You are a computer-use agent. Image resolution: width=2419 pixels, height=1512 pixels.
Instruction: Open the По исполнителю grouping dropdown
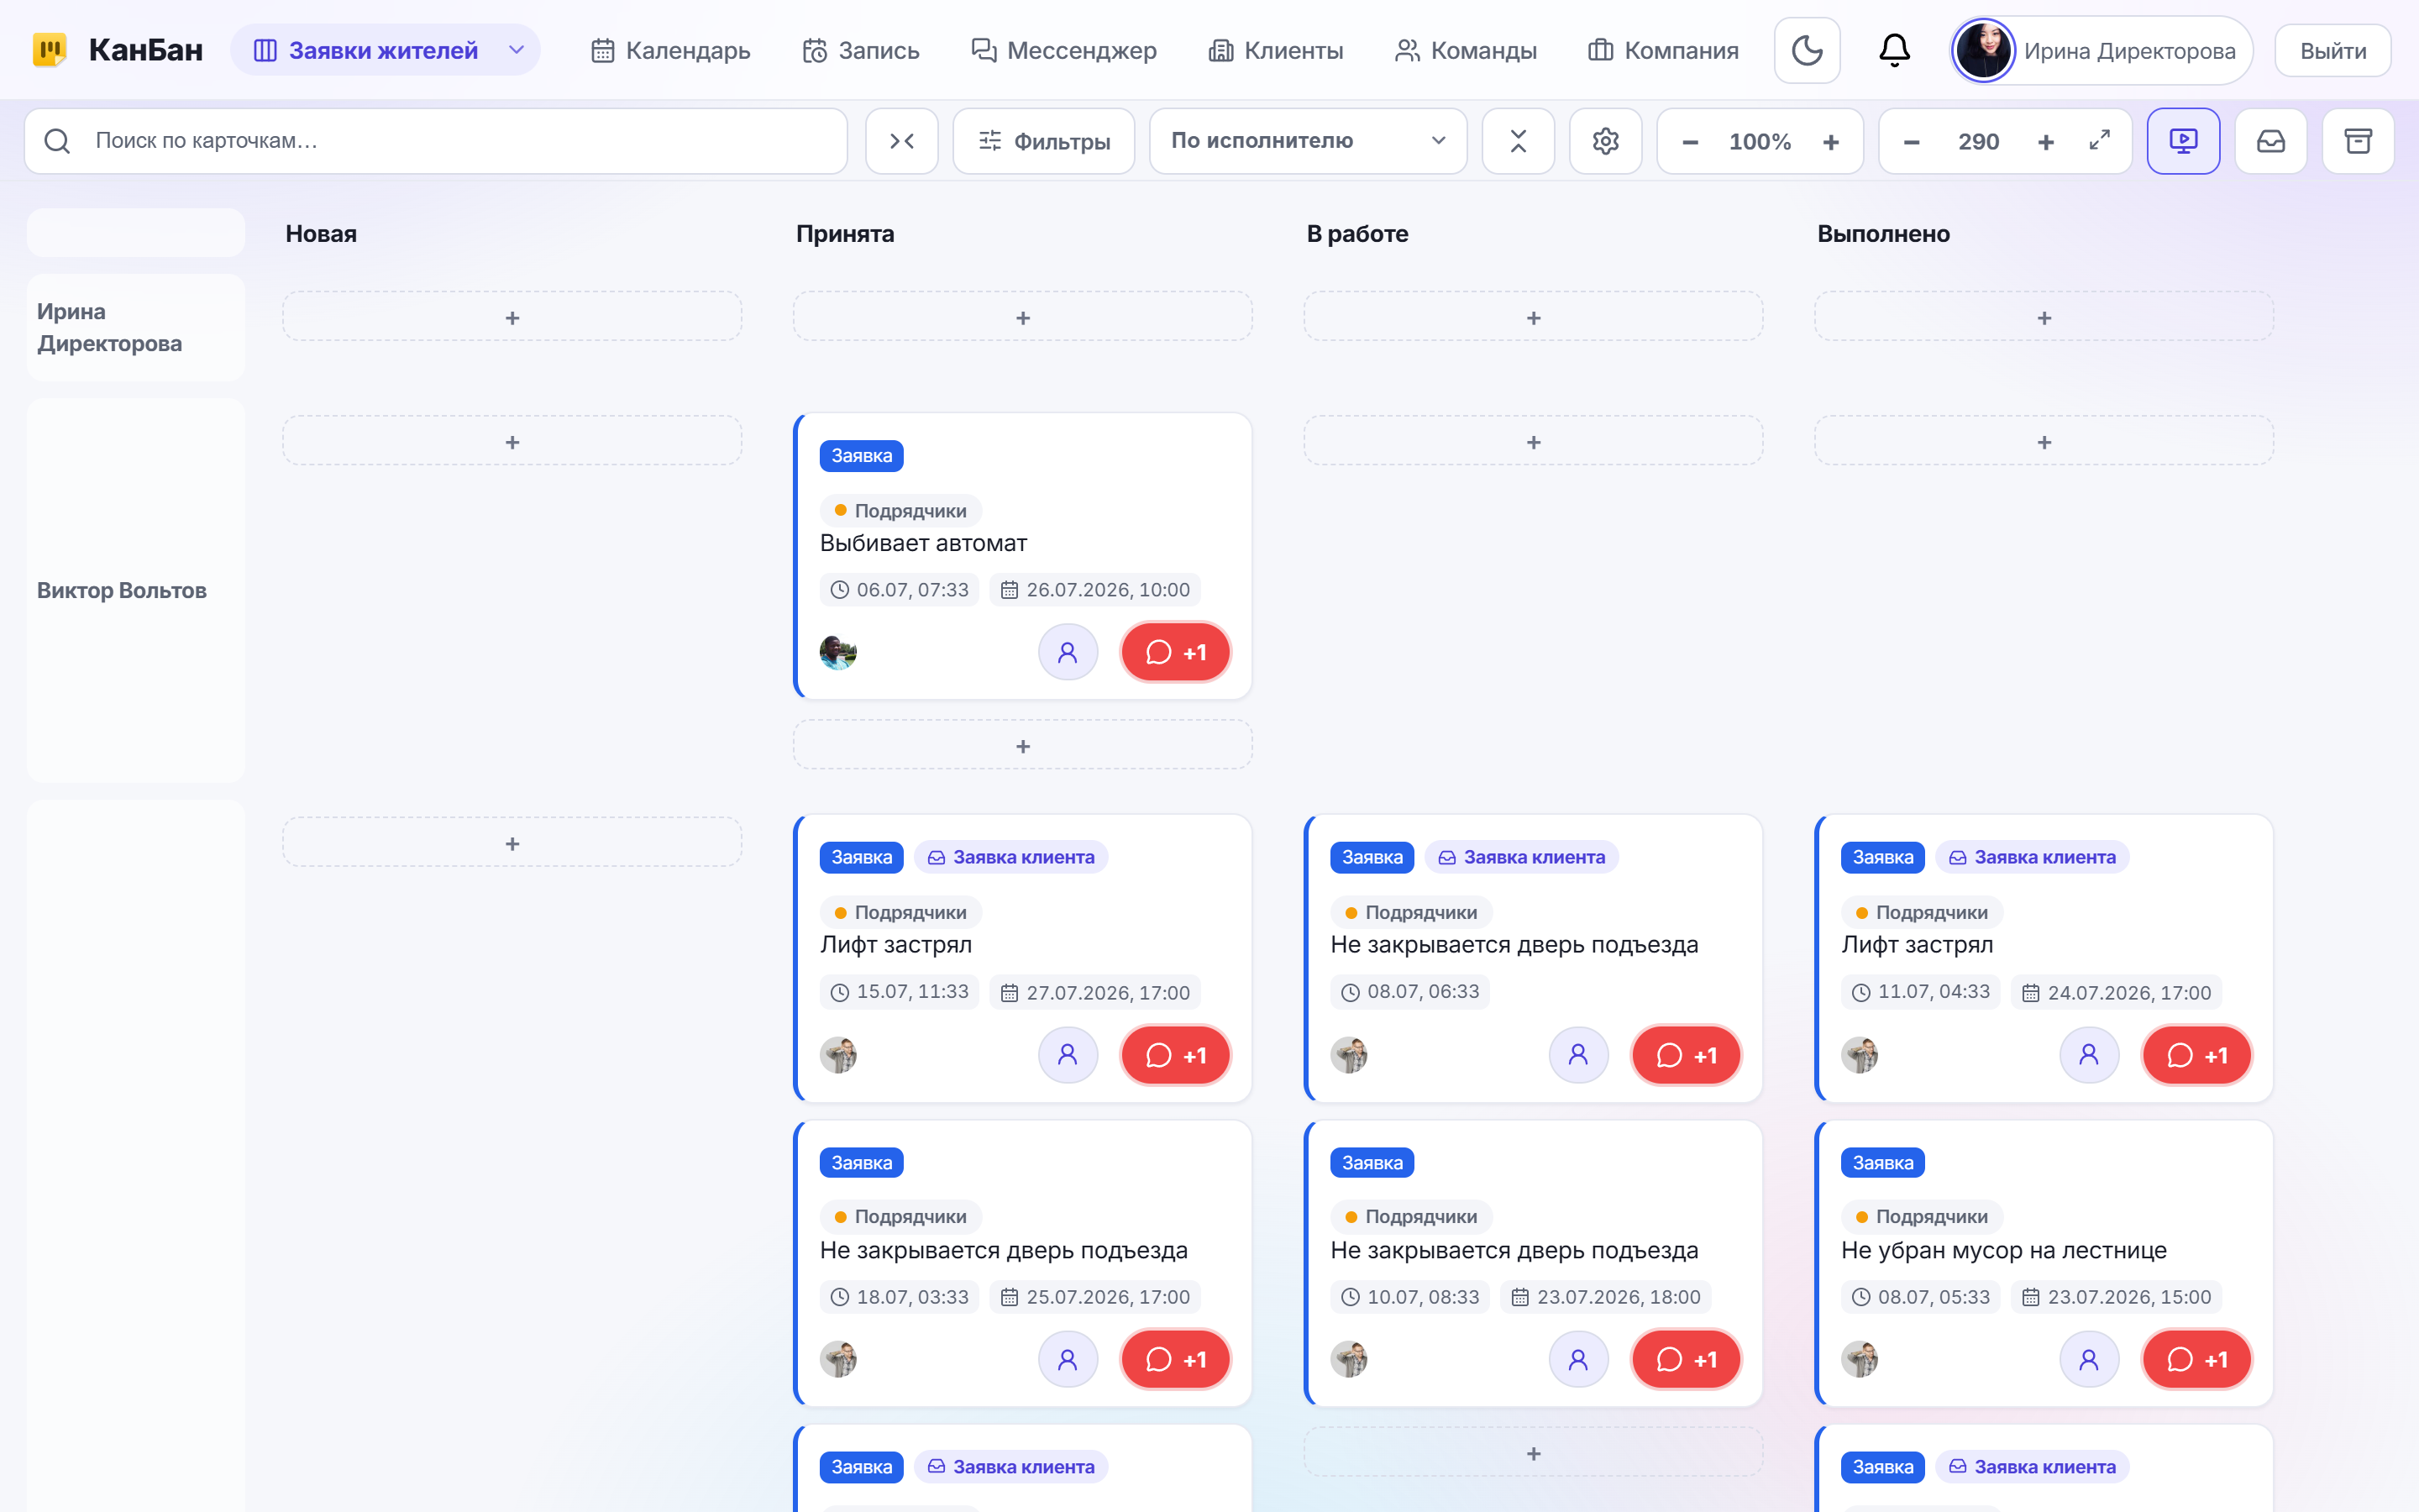[1308, 141]
